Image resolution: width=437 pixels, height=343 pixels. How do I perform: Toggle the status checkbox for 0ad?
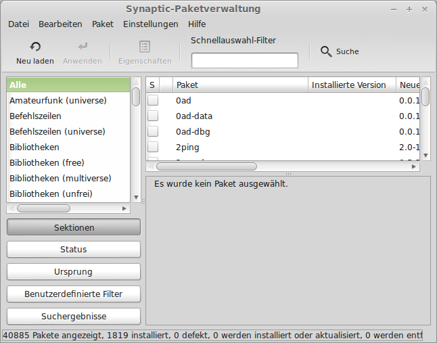tap(153, 100)
